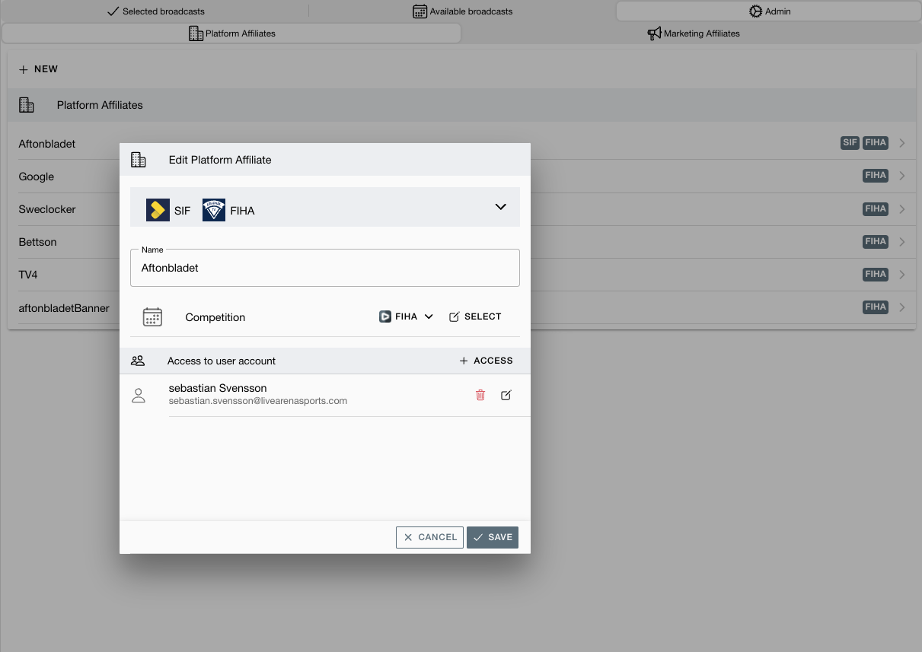The height and width of the screenshot is (652, 922).
Task: Switch to Marketing Affiliates tab
Action: [693, 33]
